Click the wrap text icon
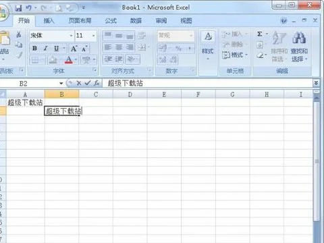The image size is (324, 243). (142, 35)
